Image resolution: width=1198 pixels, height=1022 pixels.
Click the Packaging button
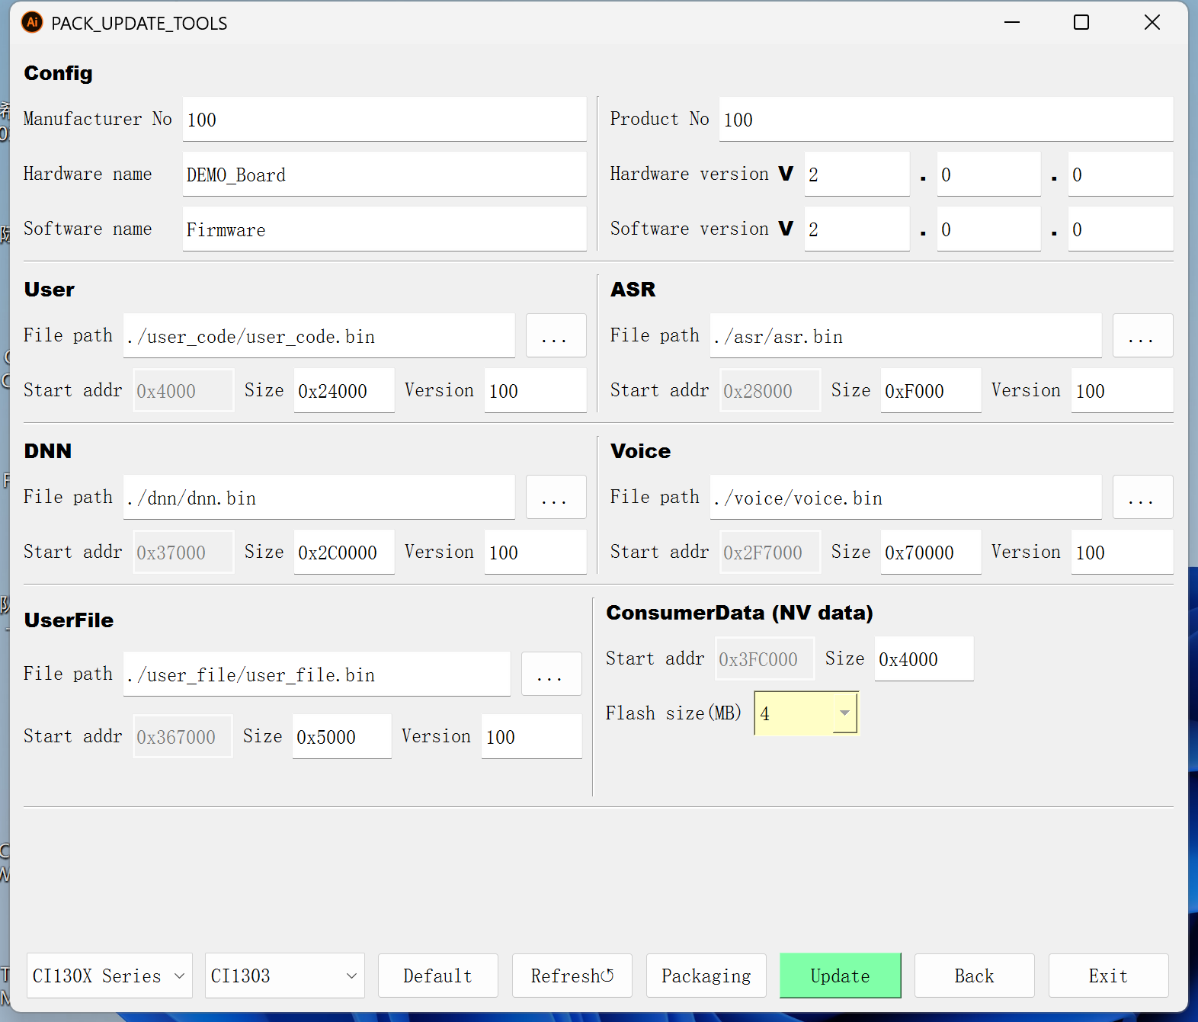coord(706,976)
